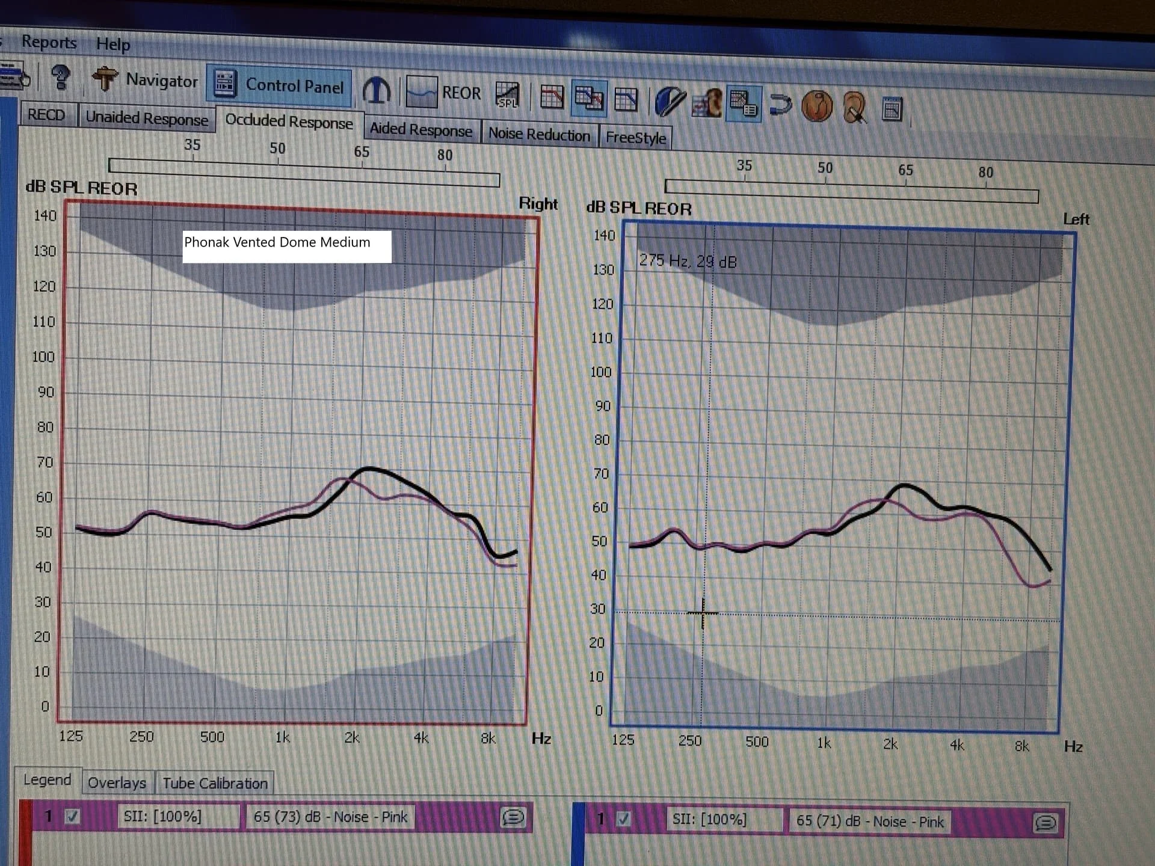The image size is (1155, 866).
Task: Open the Noise Reduction tab
Action: pyautogui.click(x=539, y=134)
